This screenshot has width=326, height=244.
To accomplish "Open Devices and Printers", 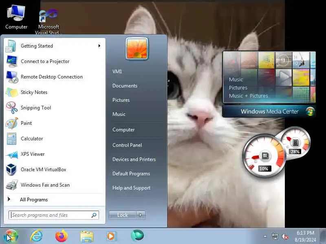I will pyautogui.click(x=134, y=159).
